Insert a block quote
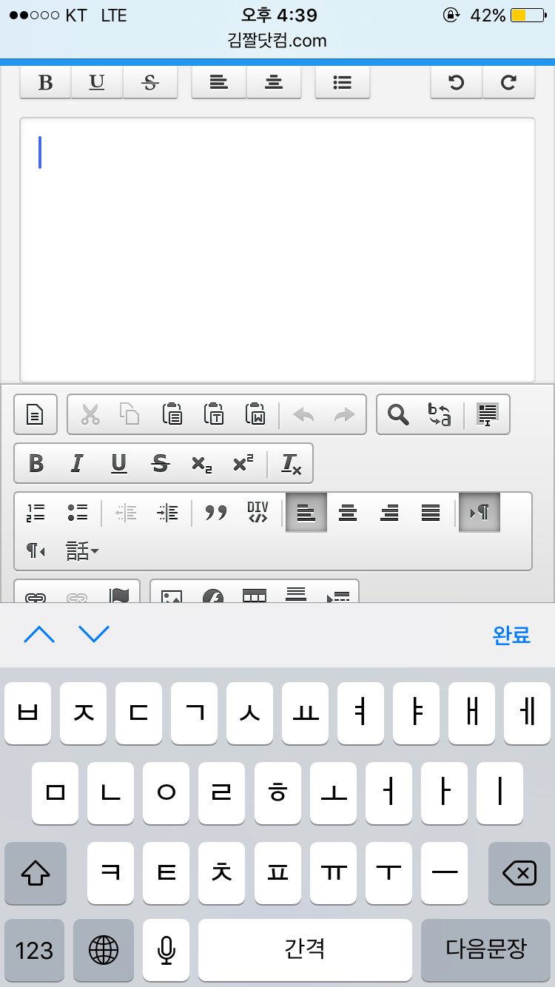555x987 pixels. coord(216,512)
